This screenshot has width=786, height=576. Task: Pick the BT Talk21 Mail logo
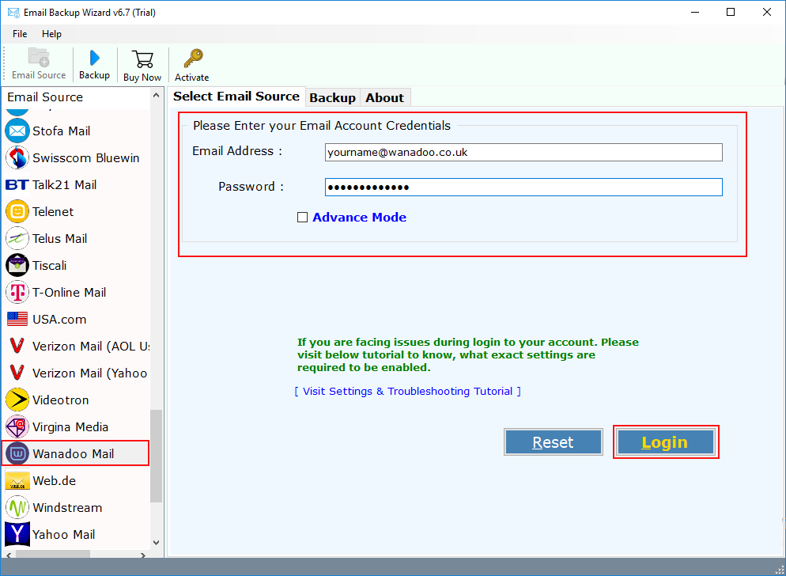[17, 184]
